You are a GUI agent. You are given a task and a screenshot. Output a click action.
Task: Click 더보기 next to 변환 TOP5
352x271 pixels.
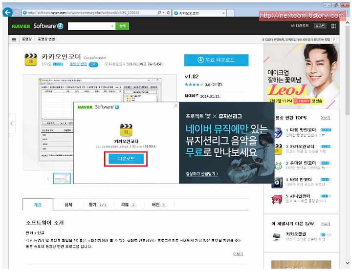coord(325,118)
